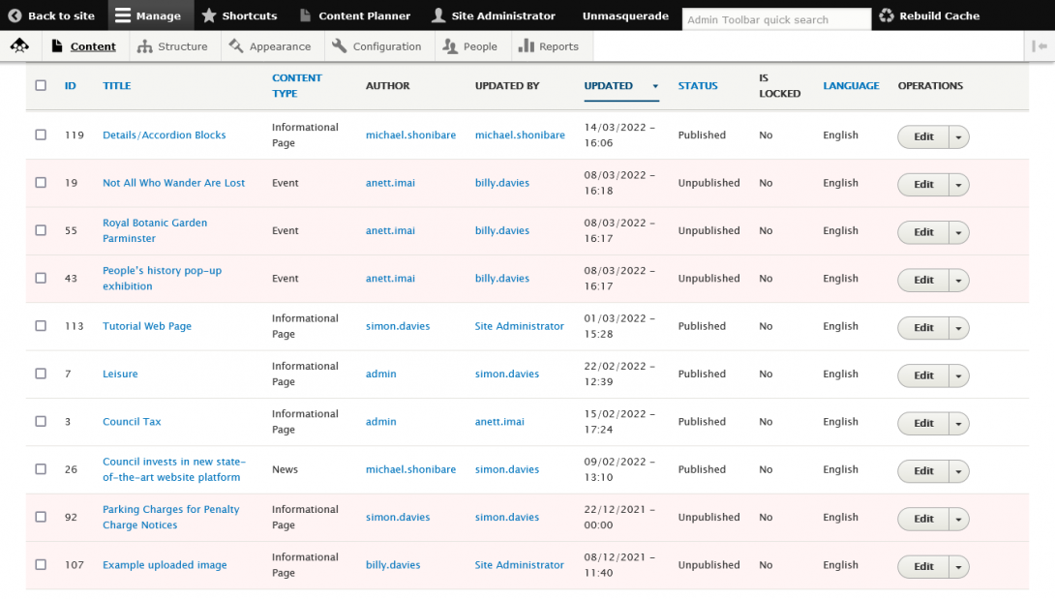
Task: Sort table by Content Type header
Action: 297,85
